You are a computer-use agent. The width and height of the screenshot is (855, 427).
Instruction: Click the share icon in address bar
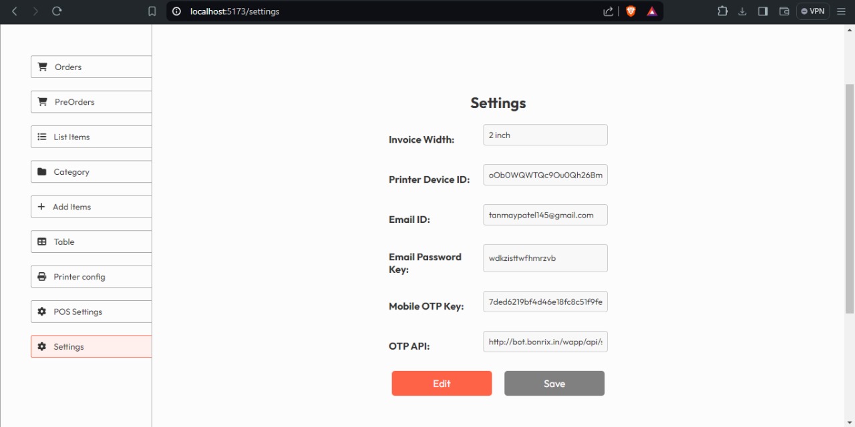(x=609, y=11)
